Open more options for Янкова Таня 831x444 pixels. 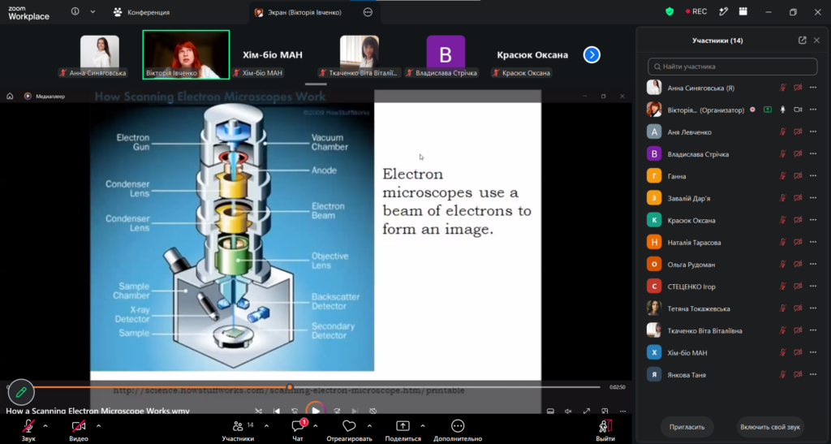point(813,374)
